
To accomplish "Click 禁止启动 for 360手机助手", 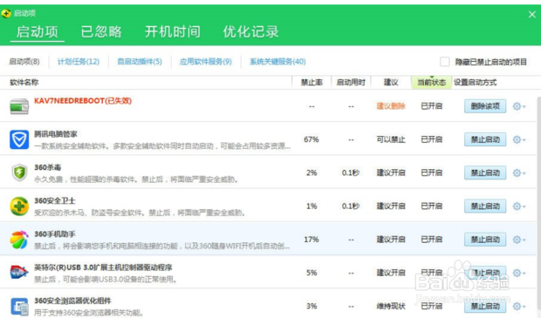I will [x=485, y=240].
